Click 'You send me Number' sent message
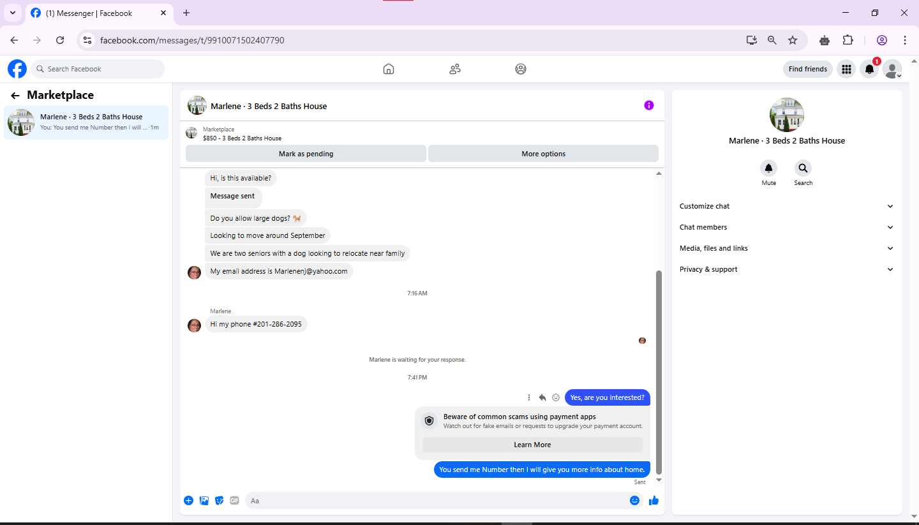The width and height of the screenshot is (919, 525). coord(542,470)
